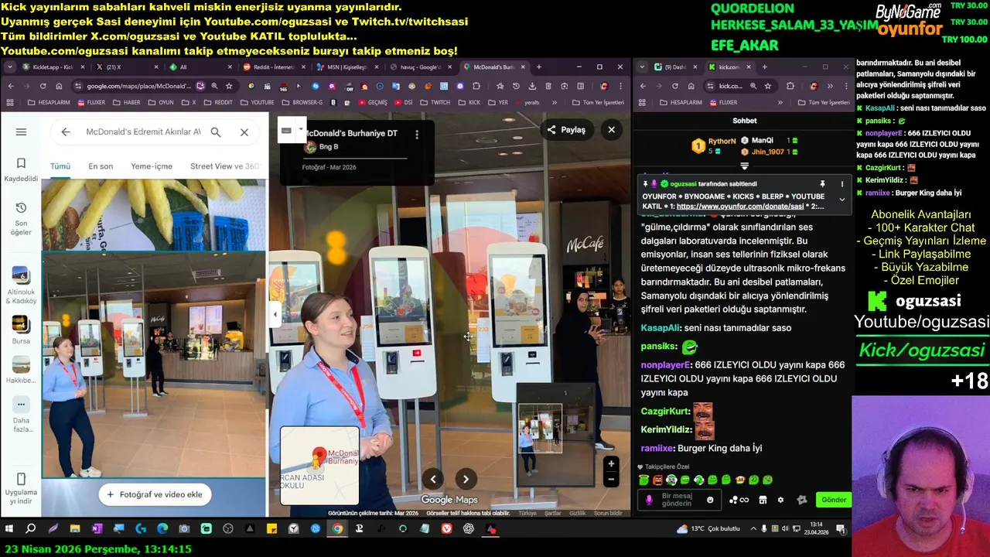Click the KasapAli username in chat
The height and width of the screenshot is (557, 990).
pos(660,328)
